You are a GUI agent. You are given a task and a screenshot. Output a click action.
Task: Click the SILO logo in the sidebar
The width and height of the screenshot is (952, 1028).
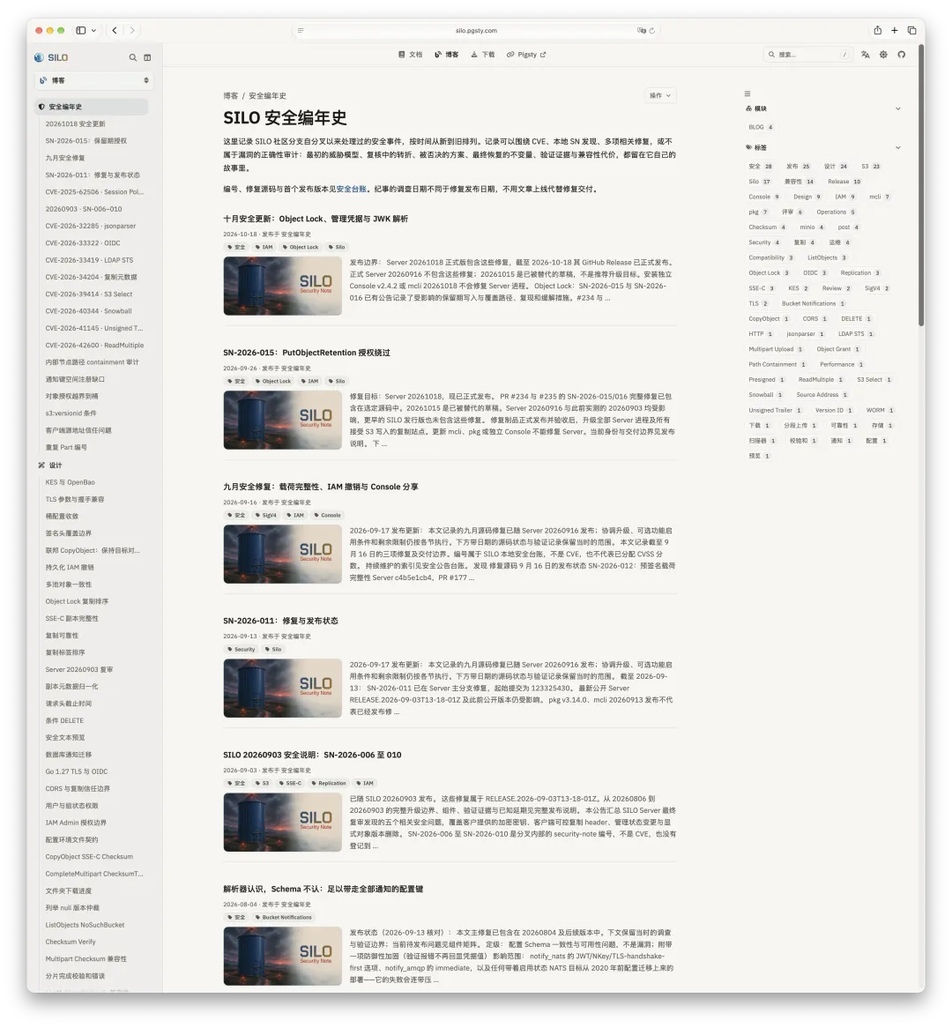51,57
